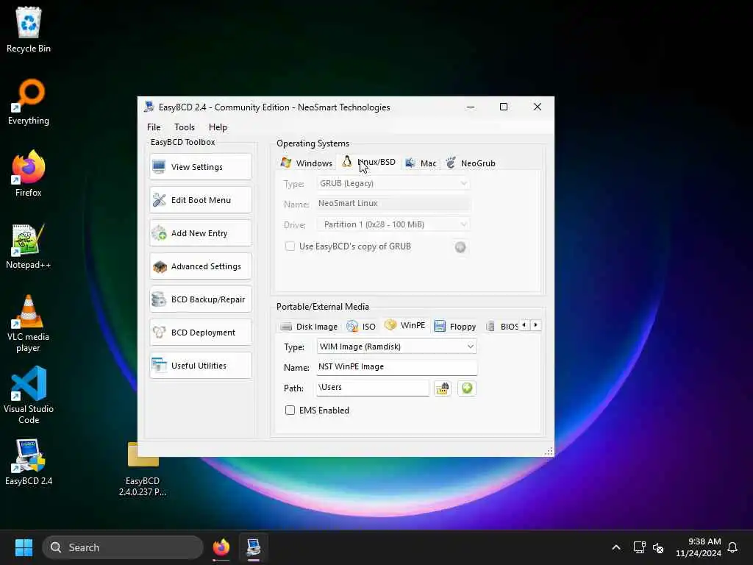This screenshot has width=753, height=565.
Task: Select Visual Studio Code desktop shortcut
Action: pos(29,395)
